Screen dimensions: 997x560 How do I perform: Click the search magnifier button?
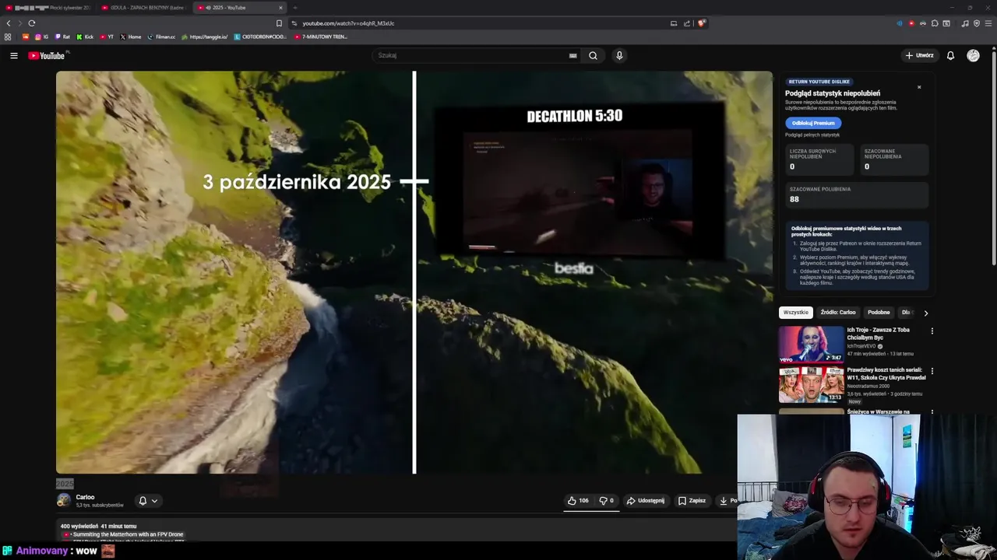pos(593,55)
